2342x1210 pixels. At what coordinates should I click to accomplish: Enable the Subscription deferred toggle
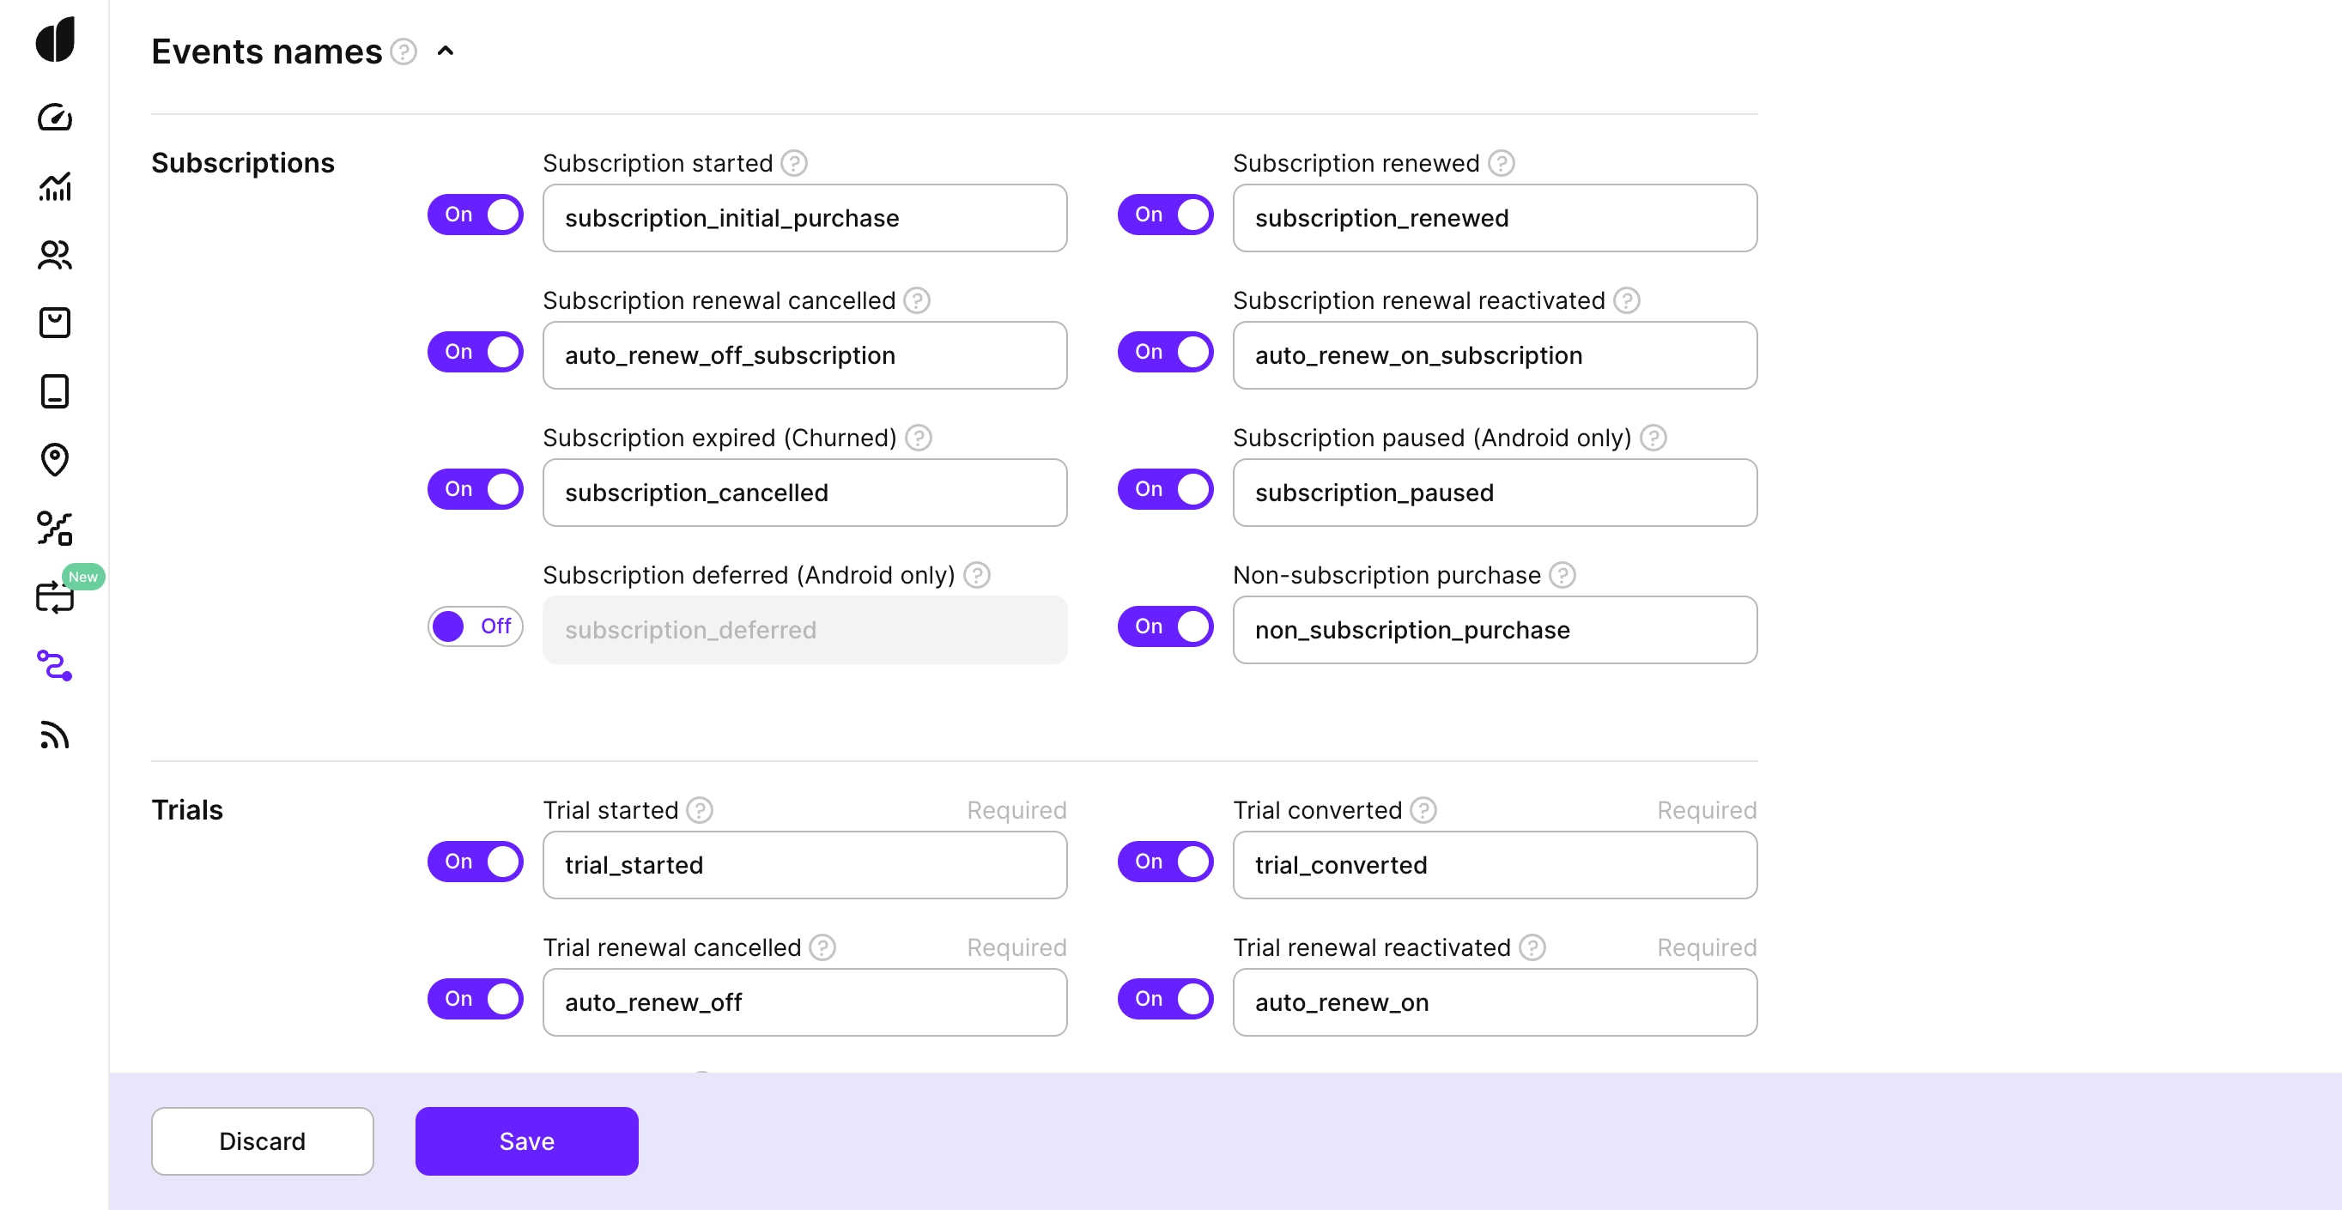[475, 626]
